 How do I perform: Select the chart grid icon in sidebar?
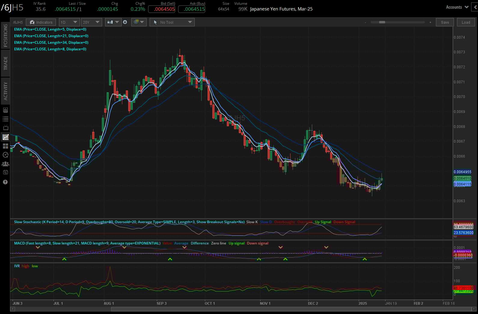click(x=5, y=137)
